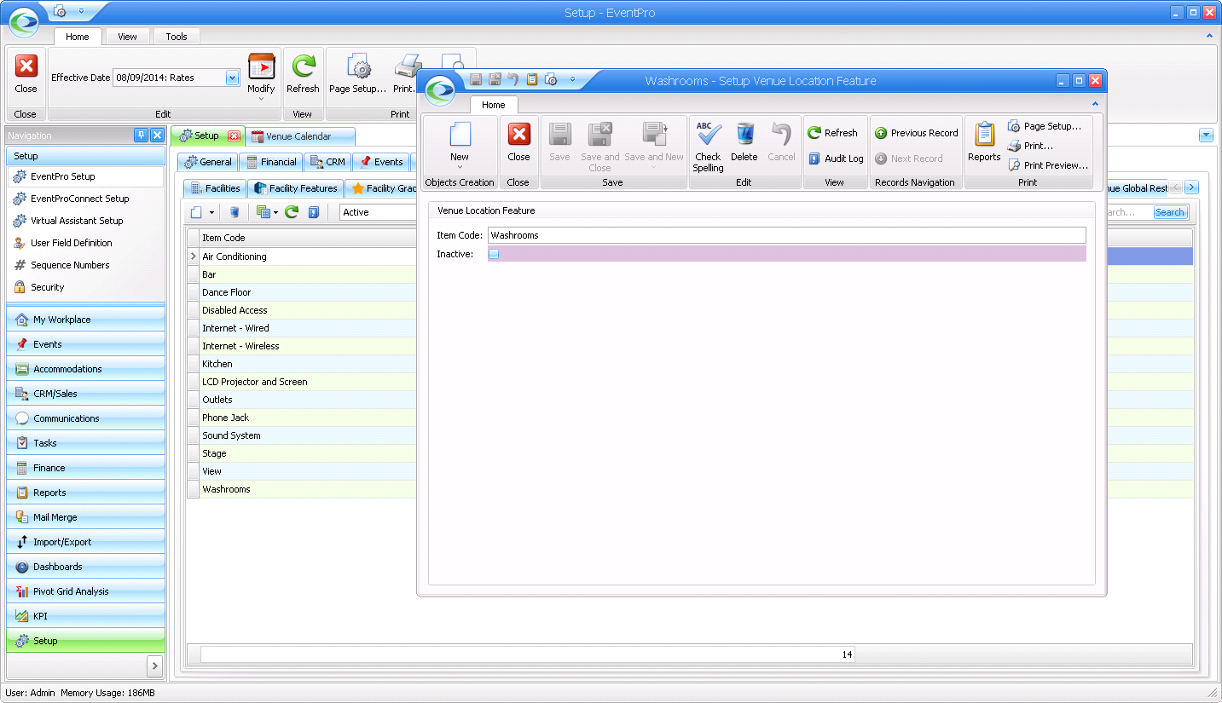This screenshot has height=703, width=1222.
Task: Open the Facility Features tab
Action: tap(295, 188)
